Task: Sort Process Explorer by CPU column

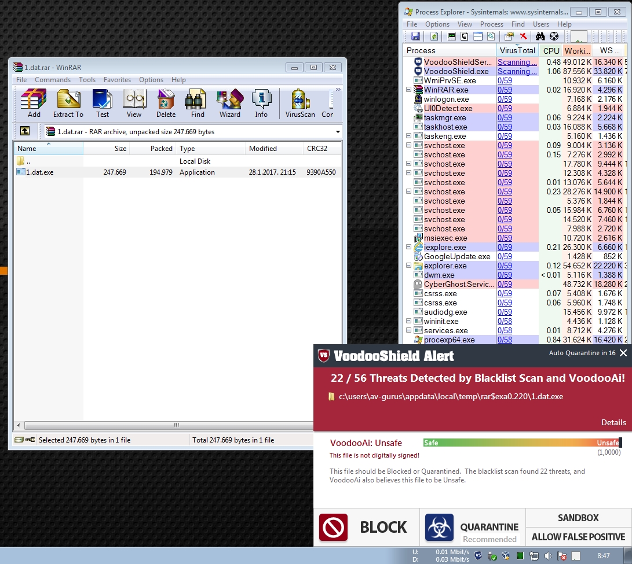Action: [550, 50]
